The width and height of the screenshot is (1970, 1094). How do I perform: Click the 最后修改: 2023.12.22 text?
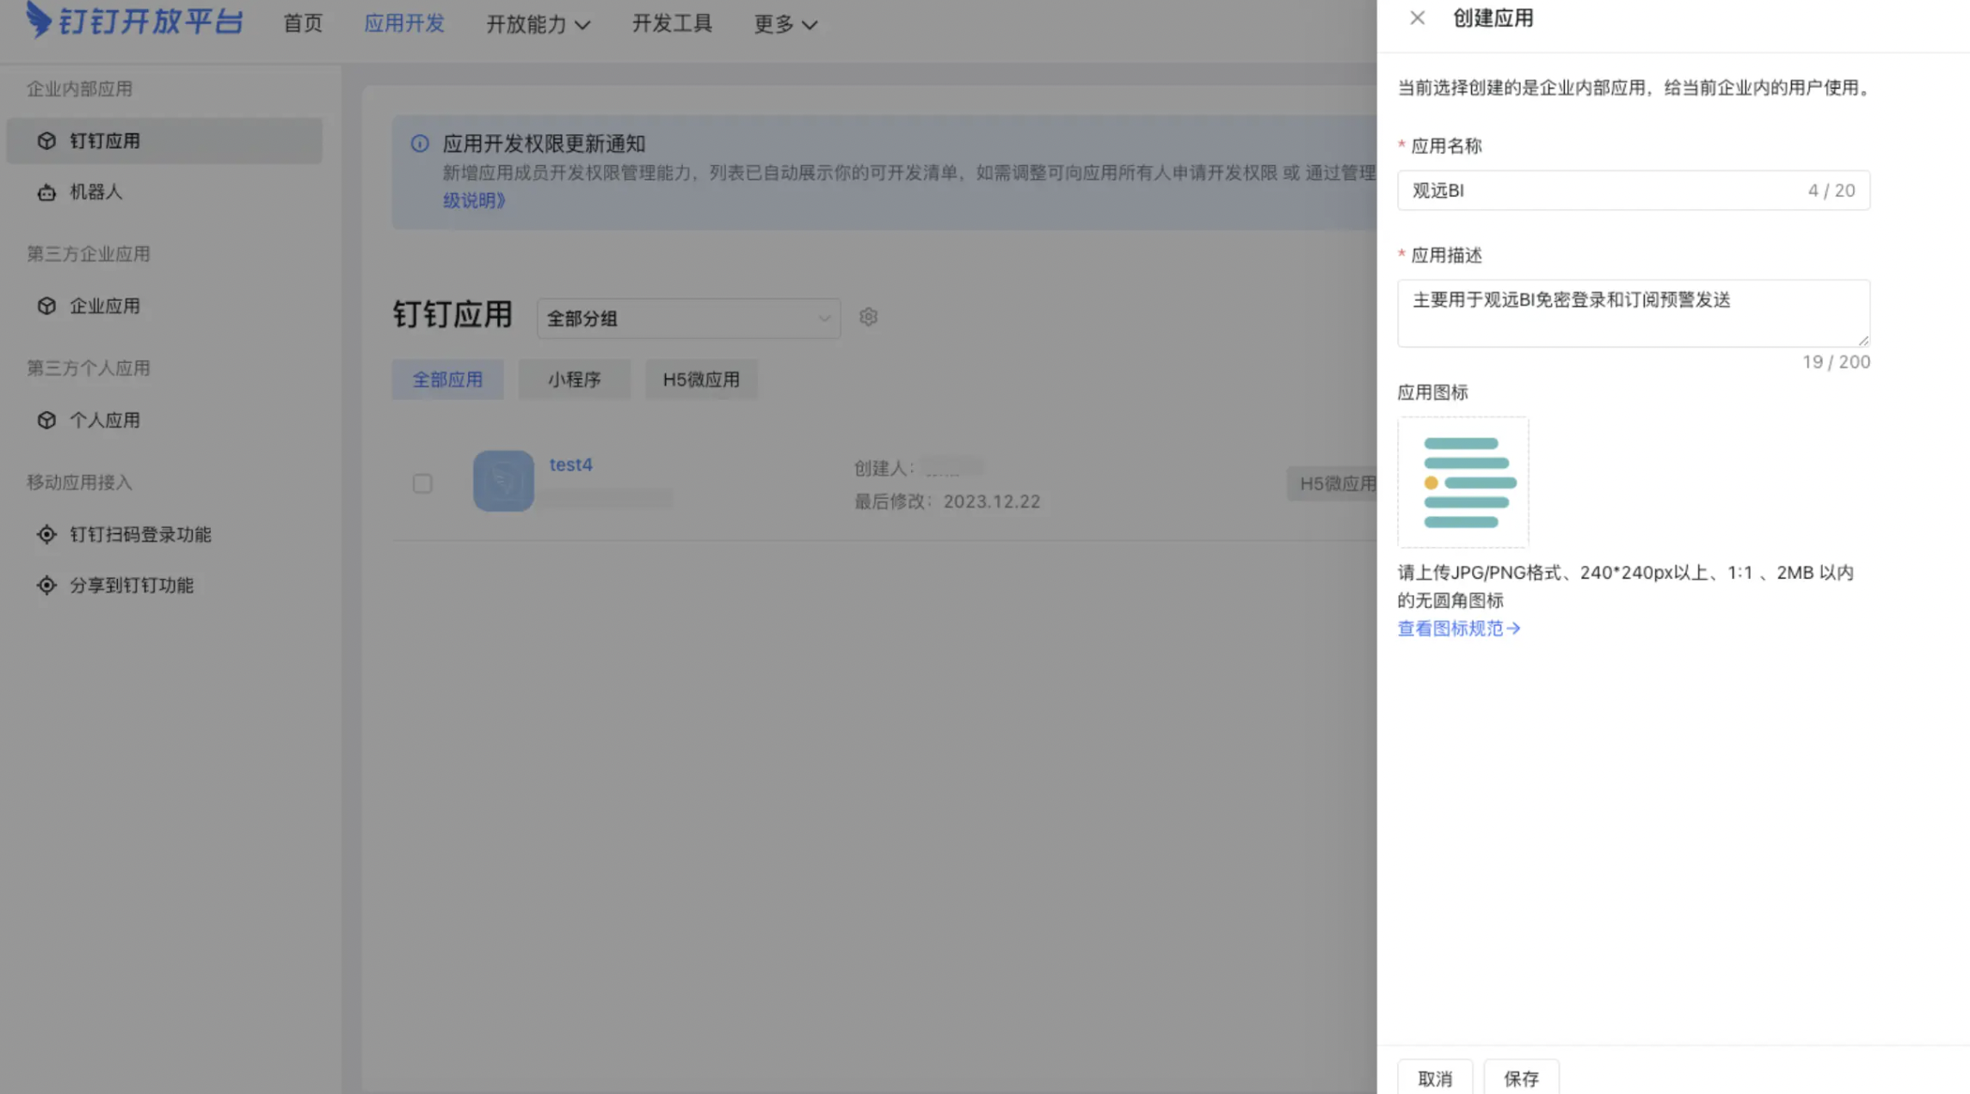click(947, 501)
